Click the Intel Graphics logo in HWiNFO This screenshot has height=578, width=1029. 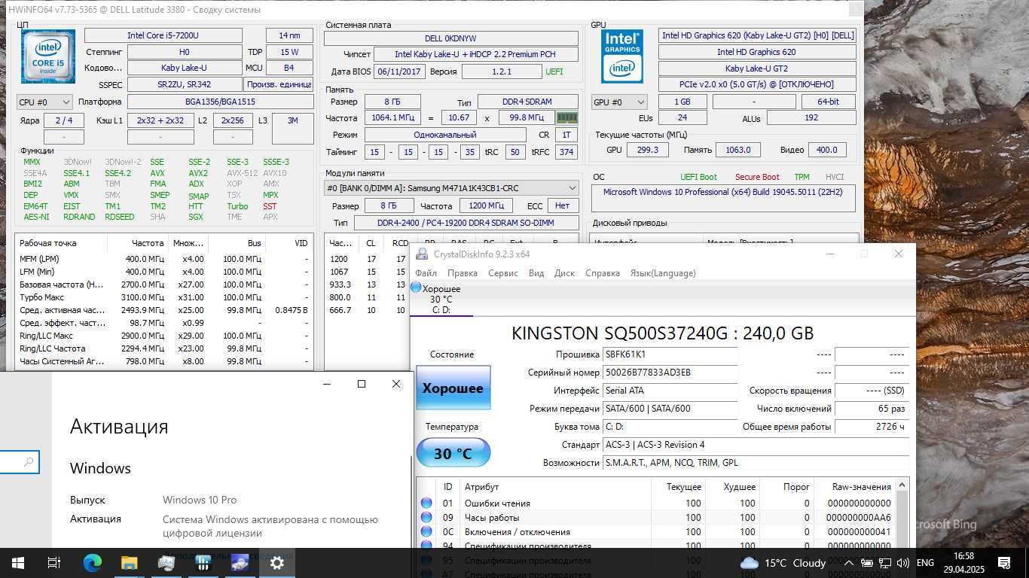[622, 56]
